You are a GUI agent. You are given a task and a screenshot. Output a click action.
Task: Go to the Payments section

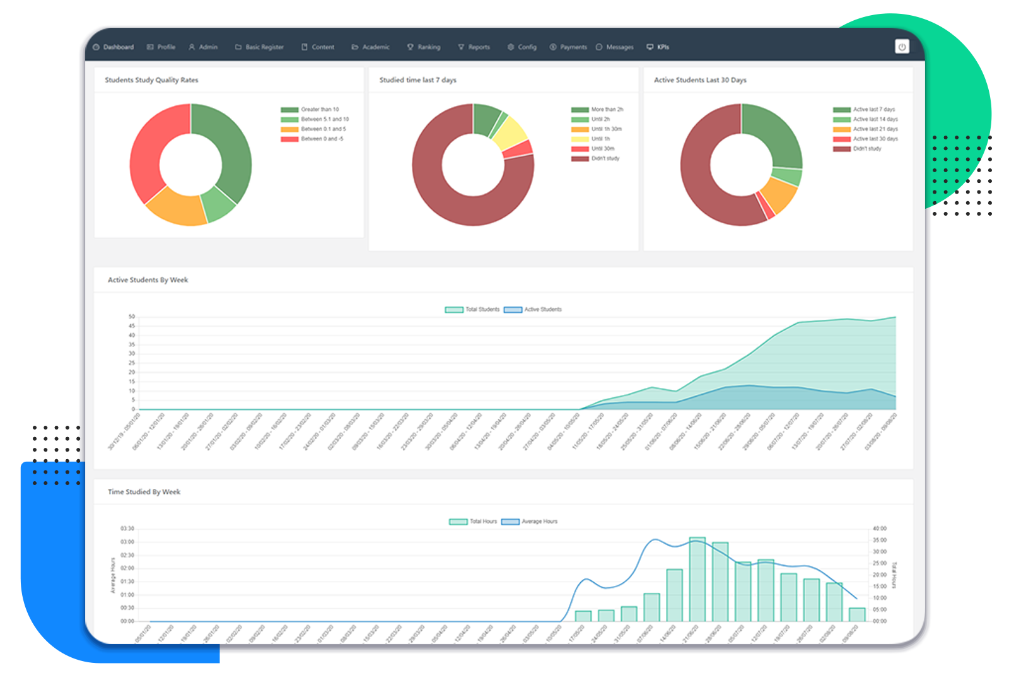coord(568,47)
